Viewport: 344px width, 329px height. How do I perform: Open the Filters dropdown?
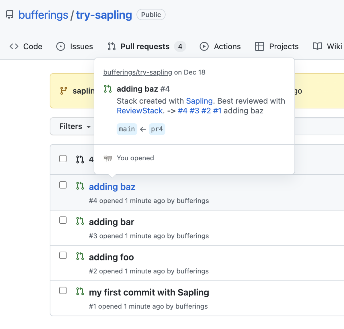pyautogui.click(x=75, y=126)
